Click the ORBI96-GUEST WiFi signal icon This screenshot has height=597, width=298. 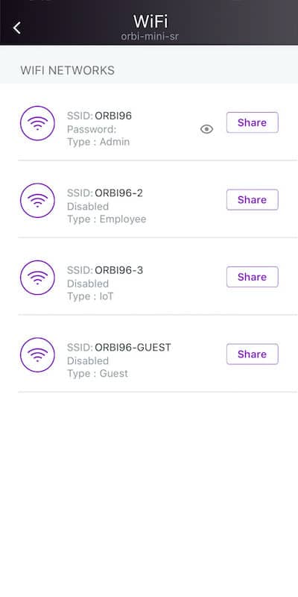point(37,355)
